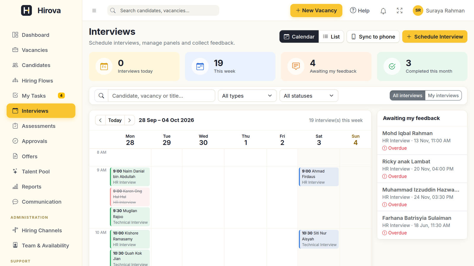Open the Help question mark icon

pyautogui.click(x=353, y=10)
